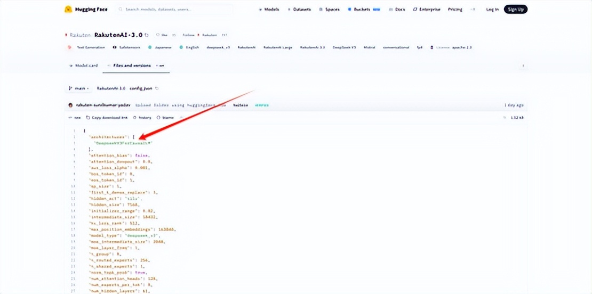Open the committer's profile name link
592x294 pixels.
coord(103,105)
